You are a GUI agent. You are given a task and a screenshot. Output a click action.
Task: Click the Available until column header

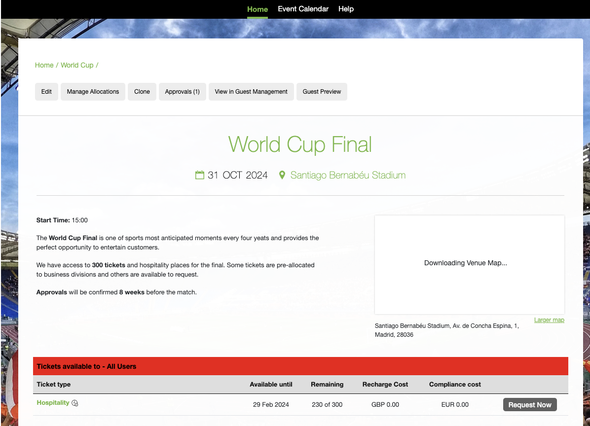point(271,384)
